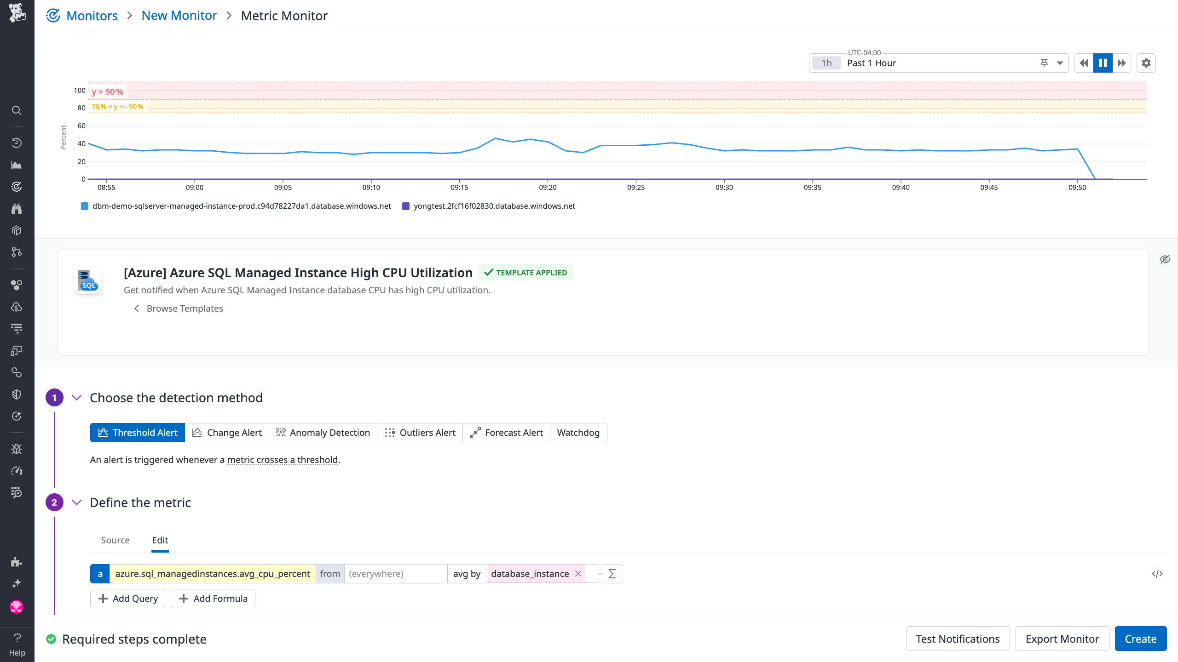Collapse the Choose the detection method section
This screenshot has height=662, width=1178.
click(x=76, y=397)
